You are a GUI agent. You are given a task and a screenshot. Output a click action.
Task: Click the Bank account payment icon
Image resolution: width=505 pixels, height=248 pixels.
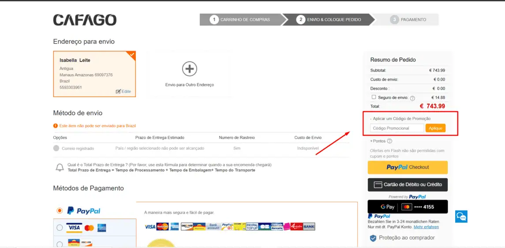213,226
